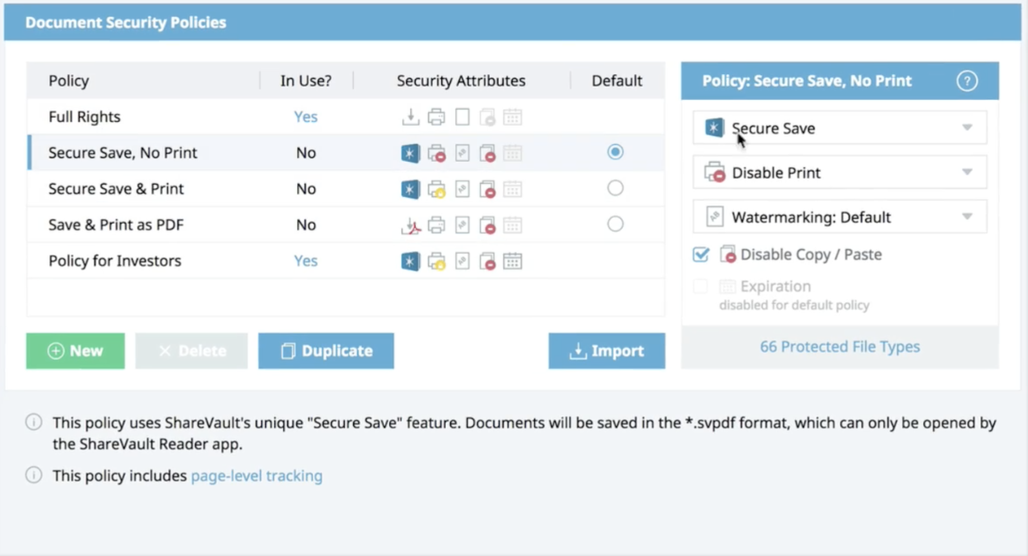Screen dimensions: 1028x556
Task: Click the copy/paste icon in Full Rights row
Action: (x=488, y=117)
